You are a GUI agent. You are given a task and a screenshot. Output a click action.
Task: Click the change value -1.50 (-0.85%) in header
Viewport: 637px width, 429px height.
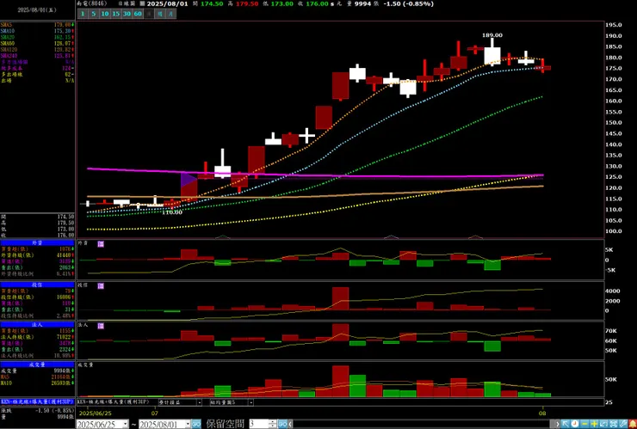[x=408, y=3]
